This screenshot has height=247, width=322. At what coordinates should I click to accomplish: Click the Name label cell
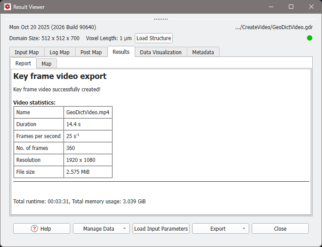(38, 112)
